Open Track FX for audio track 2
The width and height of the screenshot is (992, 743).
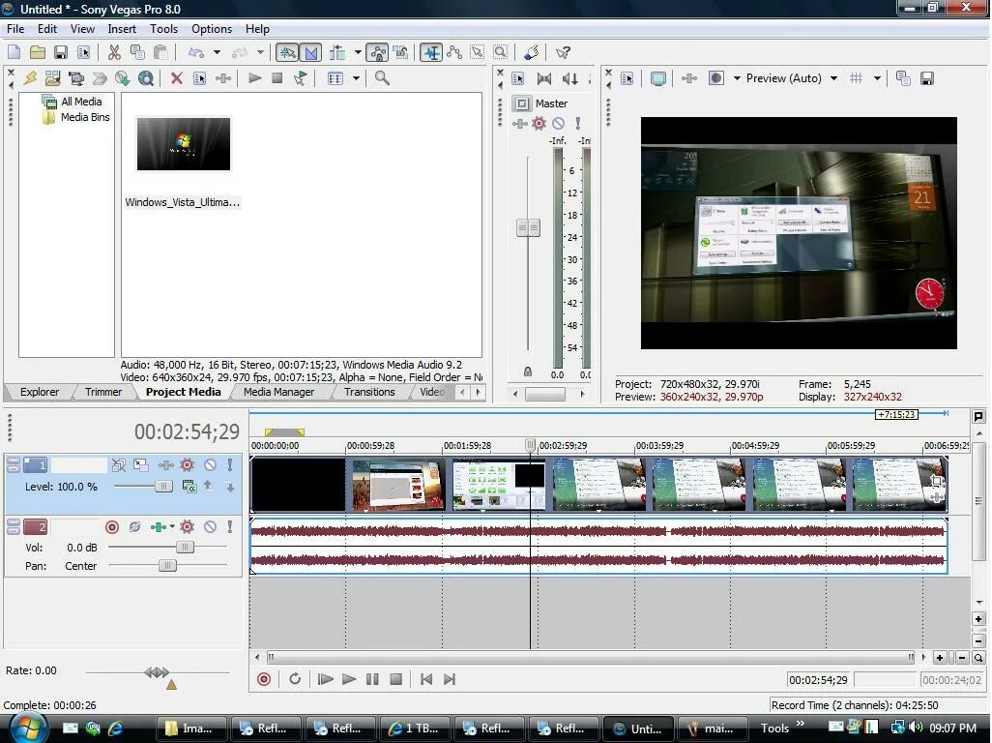(188, 526)
